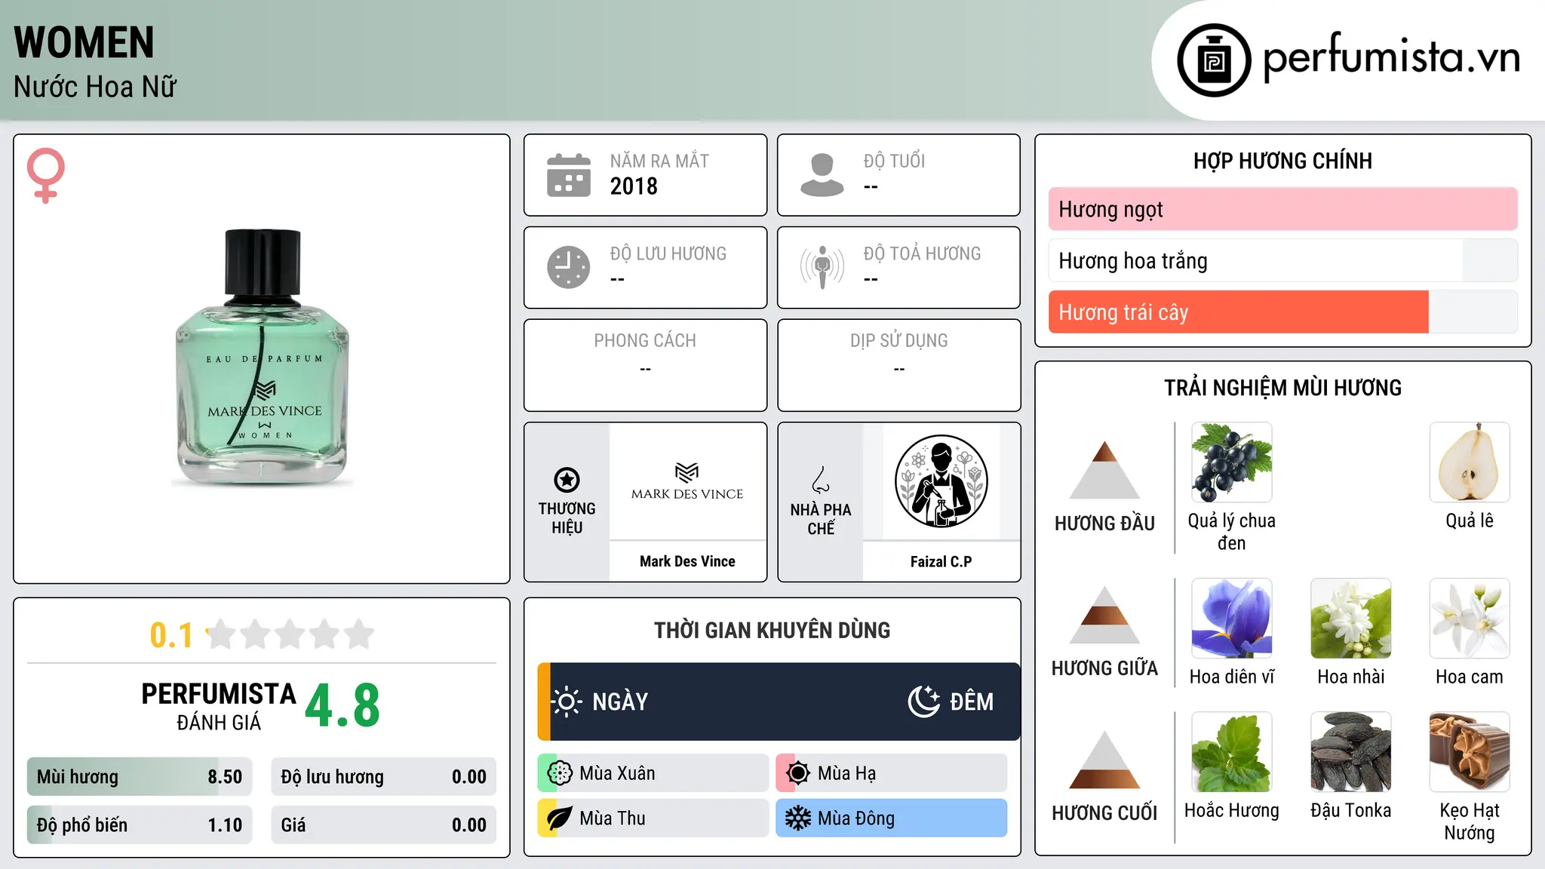The image size is (1545, 869).
Task: Click the 0.1 user rating number
Action: tap(171, 635)
